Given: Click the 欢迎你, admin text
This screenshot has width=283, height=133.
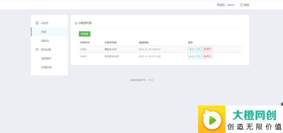Looking at the screenshot, I should [x=226, y=5].
